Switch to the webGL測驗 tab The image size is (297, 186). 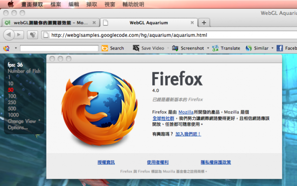click(x=51, y=23)
